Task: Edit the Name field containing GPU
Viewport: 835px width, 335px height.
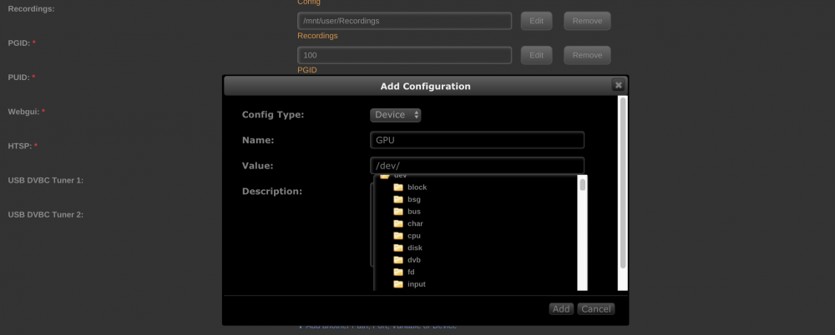Action: (477, 140)
